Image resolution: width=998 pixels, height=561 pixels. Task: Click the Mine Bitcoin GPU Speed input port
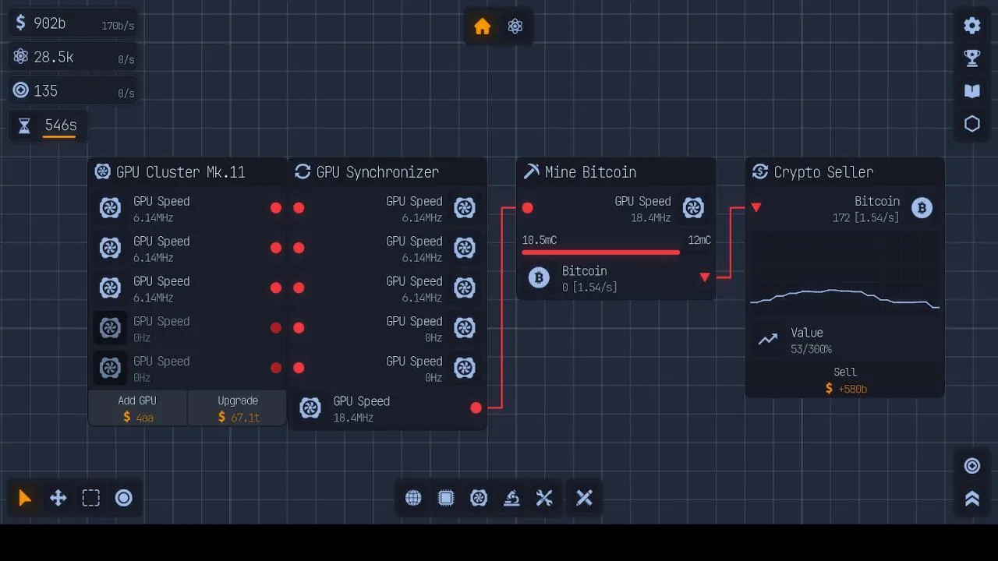[528, 208]
